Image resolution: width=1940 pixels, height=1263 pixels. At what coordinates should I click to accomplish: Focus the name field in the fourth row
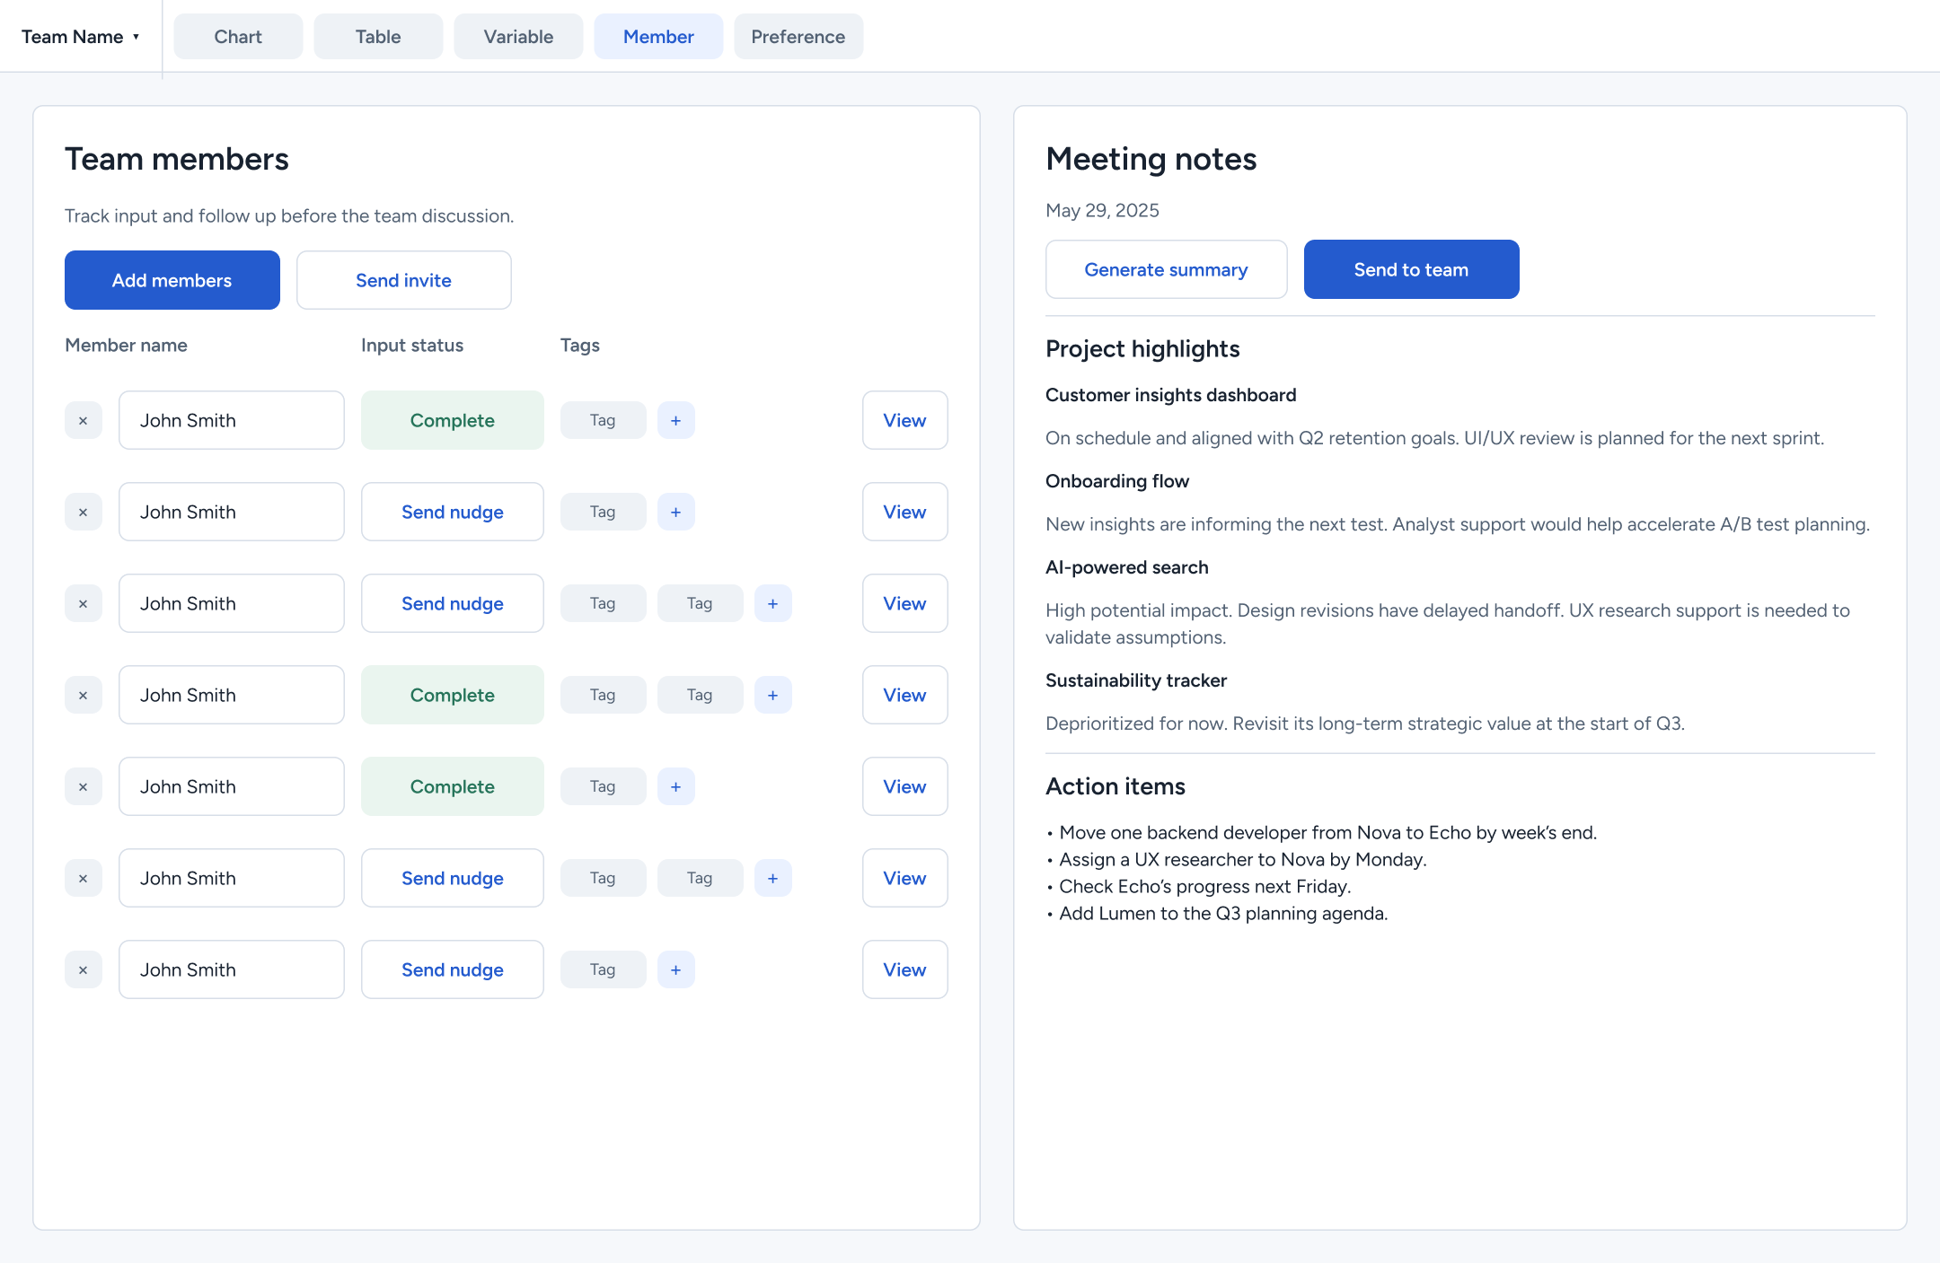pyautogui.click(x=232, y=695)
